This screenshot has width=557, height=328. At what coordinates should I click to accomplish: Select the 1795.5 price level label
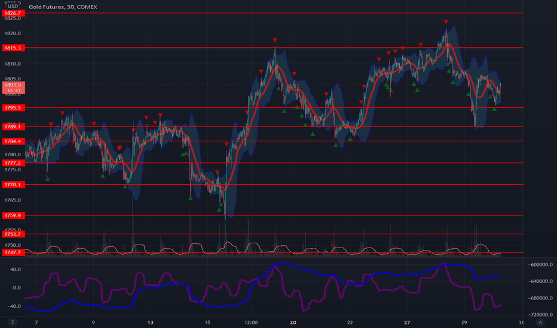click(x=14, y=108)
